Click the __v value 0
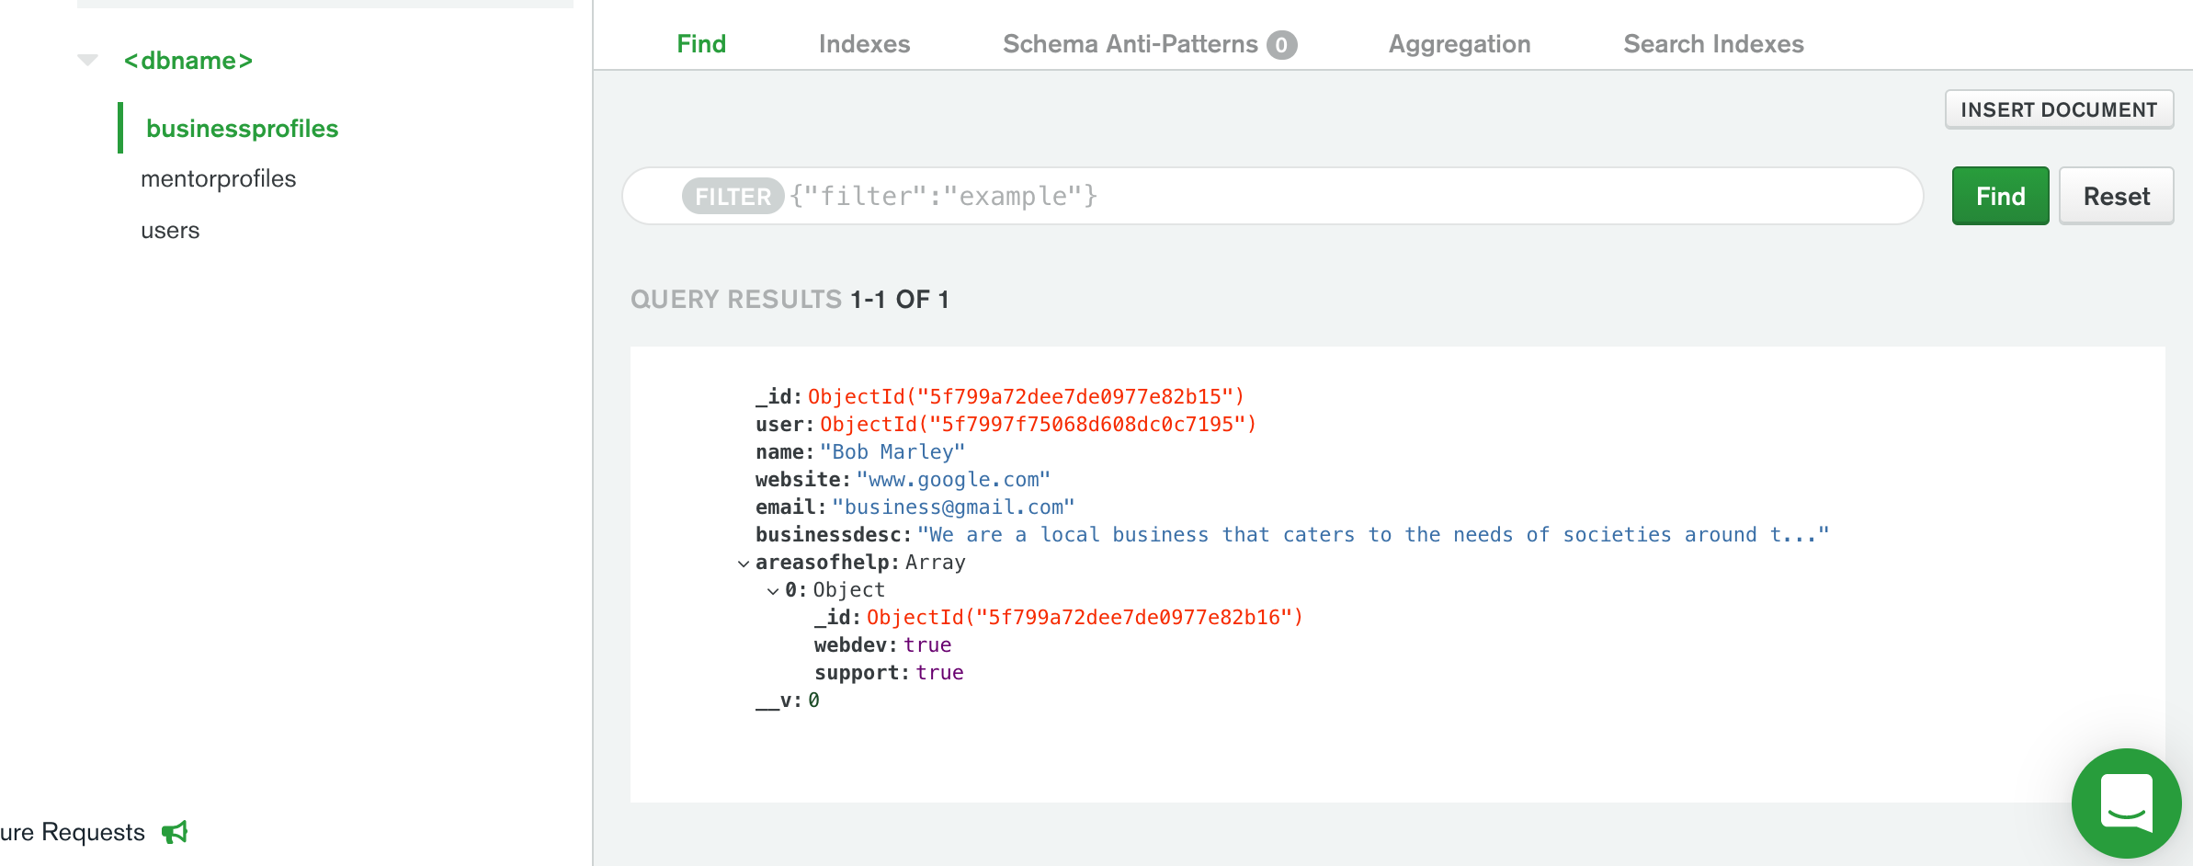Screen dimensions: 2193x866 (813, 701)
